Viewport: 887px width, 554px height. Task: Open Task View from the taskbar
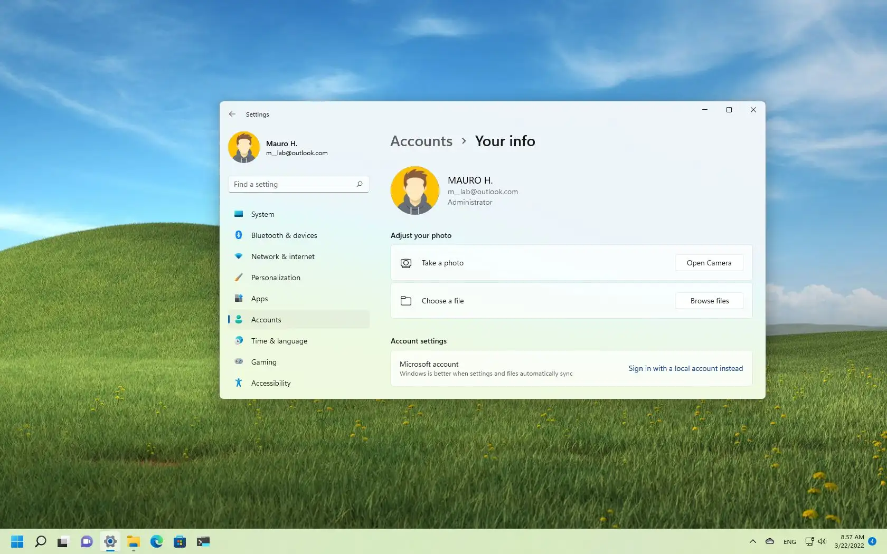(x=63, y=541)
